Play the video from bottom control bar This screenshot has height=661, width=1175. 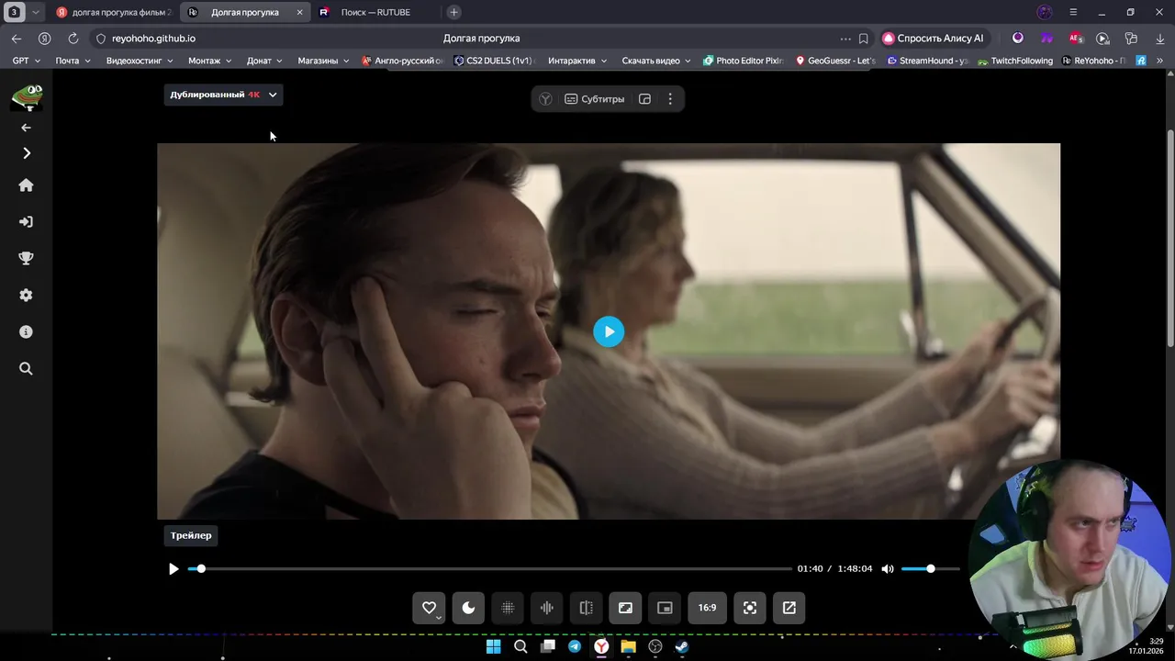coord(173,569)
